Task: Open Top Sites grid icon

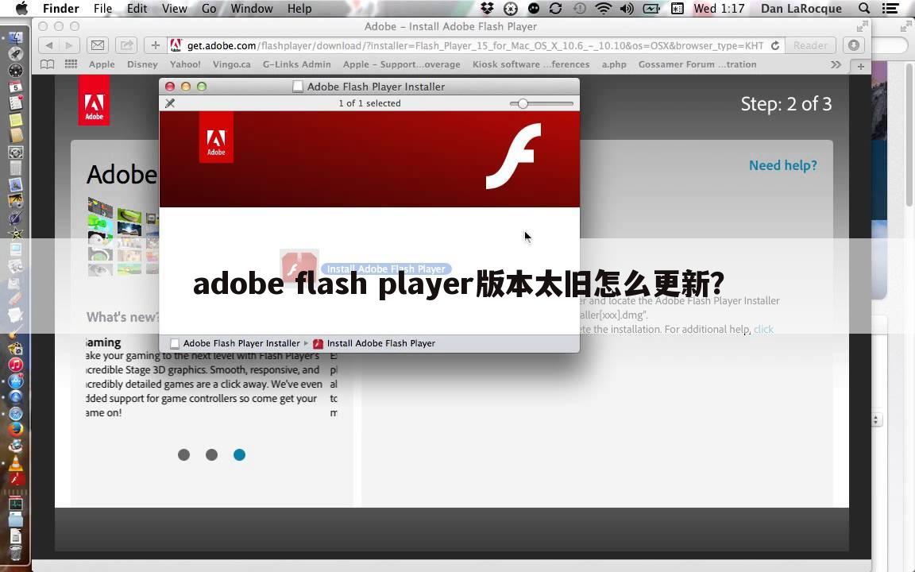Action: [x=71, y=64]
